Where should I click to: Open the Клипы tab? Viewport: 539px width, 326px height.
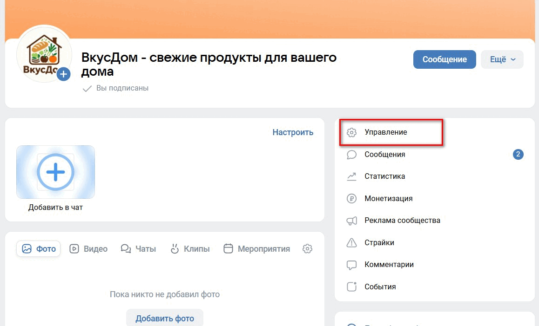tap(189, 249)
